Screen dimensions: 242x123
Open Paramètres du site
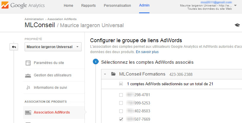pos(49,63)
